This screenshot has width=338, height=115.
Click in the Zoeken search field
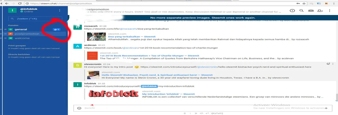coord(35,19)
